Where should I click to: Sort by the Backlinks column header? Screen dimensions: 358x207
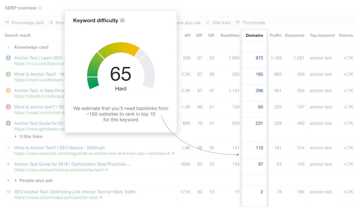point(230,36)
